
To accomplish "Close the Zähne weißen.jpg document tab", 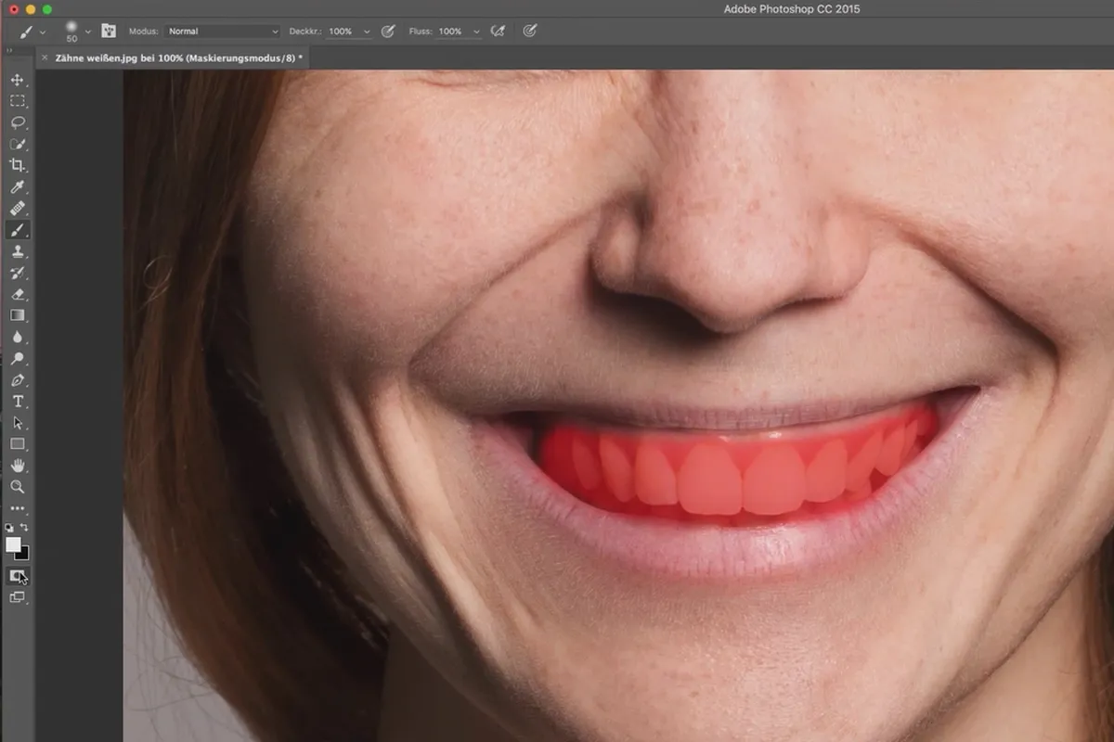I will (44, 58).
